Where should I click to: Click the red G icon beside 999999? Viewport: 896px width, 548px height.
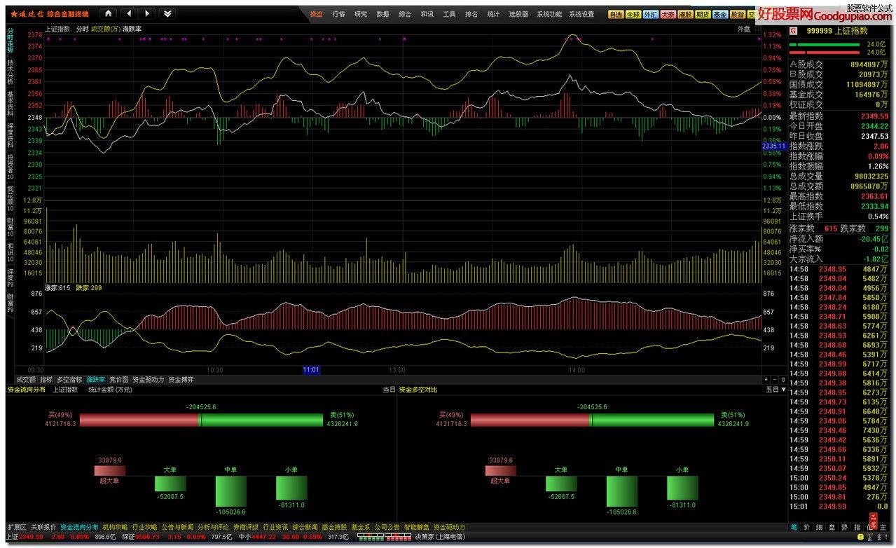point(793,31)
